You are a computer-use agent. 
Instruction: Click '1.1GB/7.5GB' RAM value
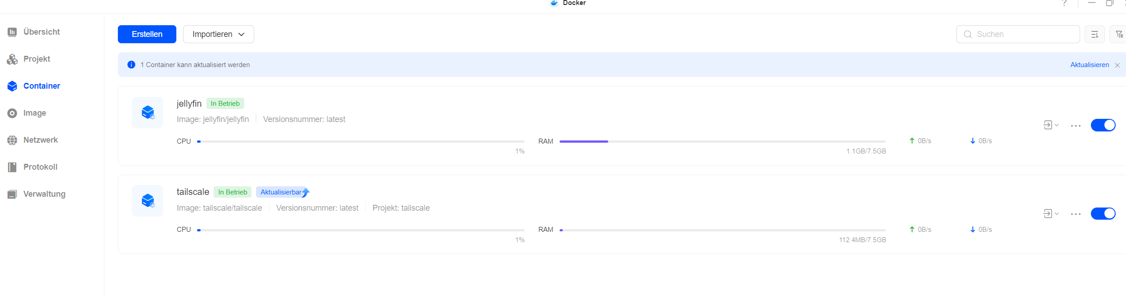click(866, 151)
